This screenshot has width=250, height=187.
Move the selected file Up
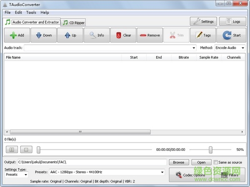70,35
